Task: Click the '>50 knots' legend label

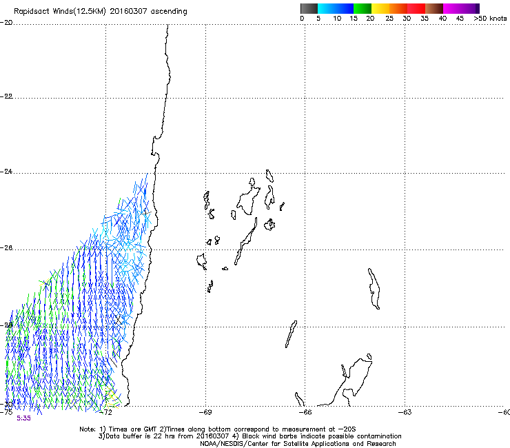Action: [x=490, y=19]
